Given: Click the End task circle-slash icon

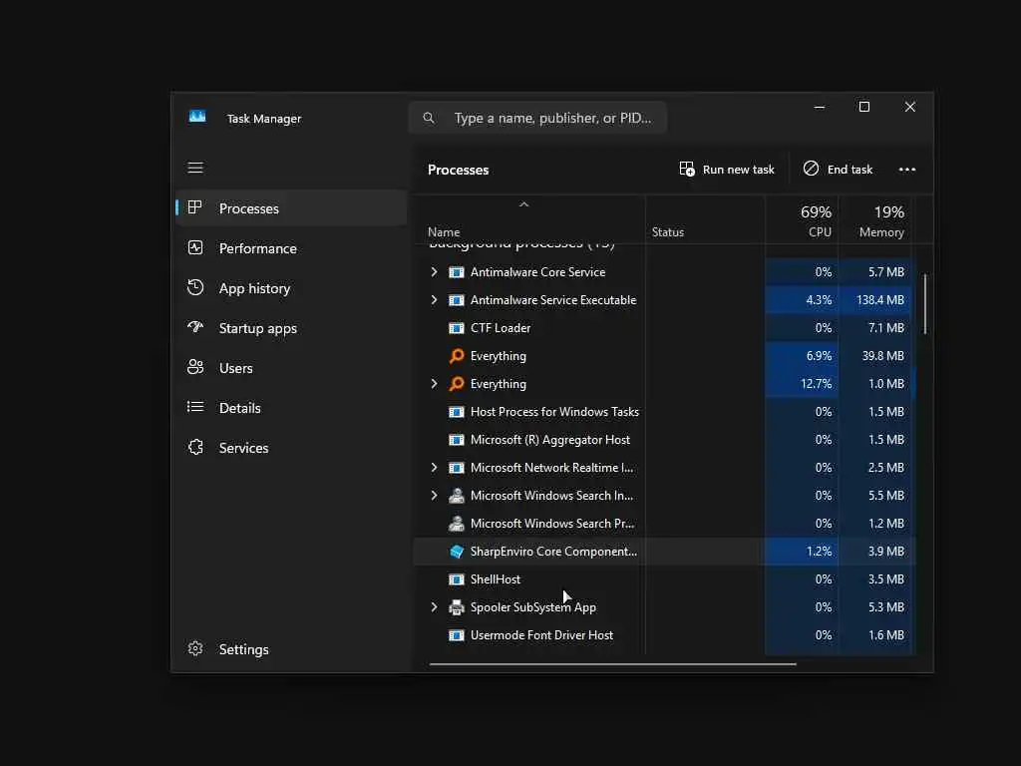Looking at the screenshot, I should [x=811, y=169].
